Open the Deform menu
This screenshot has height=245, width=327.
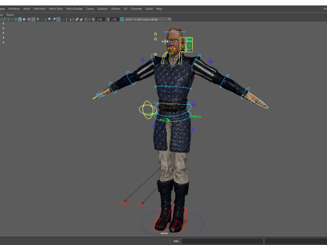(x=115, y=9)
